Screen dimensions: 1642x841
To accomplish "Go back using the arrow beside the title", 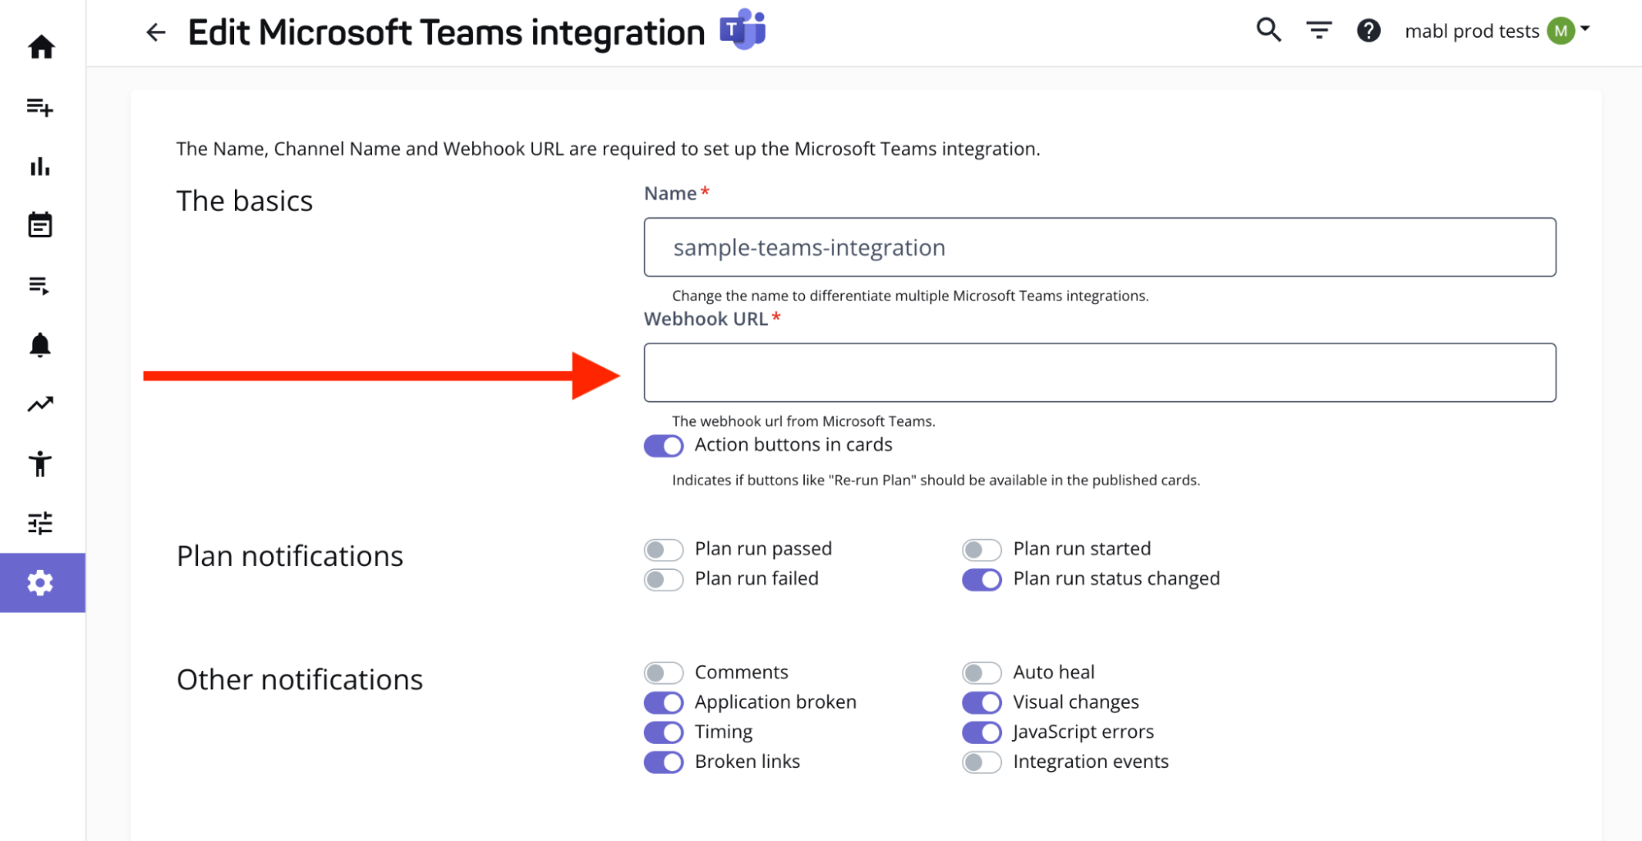I will click(x=155, y=32).
